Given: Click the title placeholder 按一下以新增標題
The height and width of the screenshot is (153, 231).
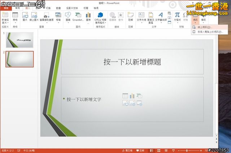Looking at the screenshot, I should pos(132,62).
